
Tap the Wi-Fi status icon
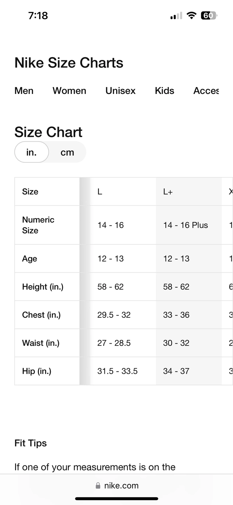[191, 15]
